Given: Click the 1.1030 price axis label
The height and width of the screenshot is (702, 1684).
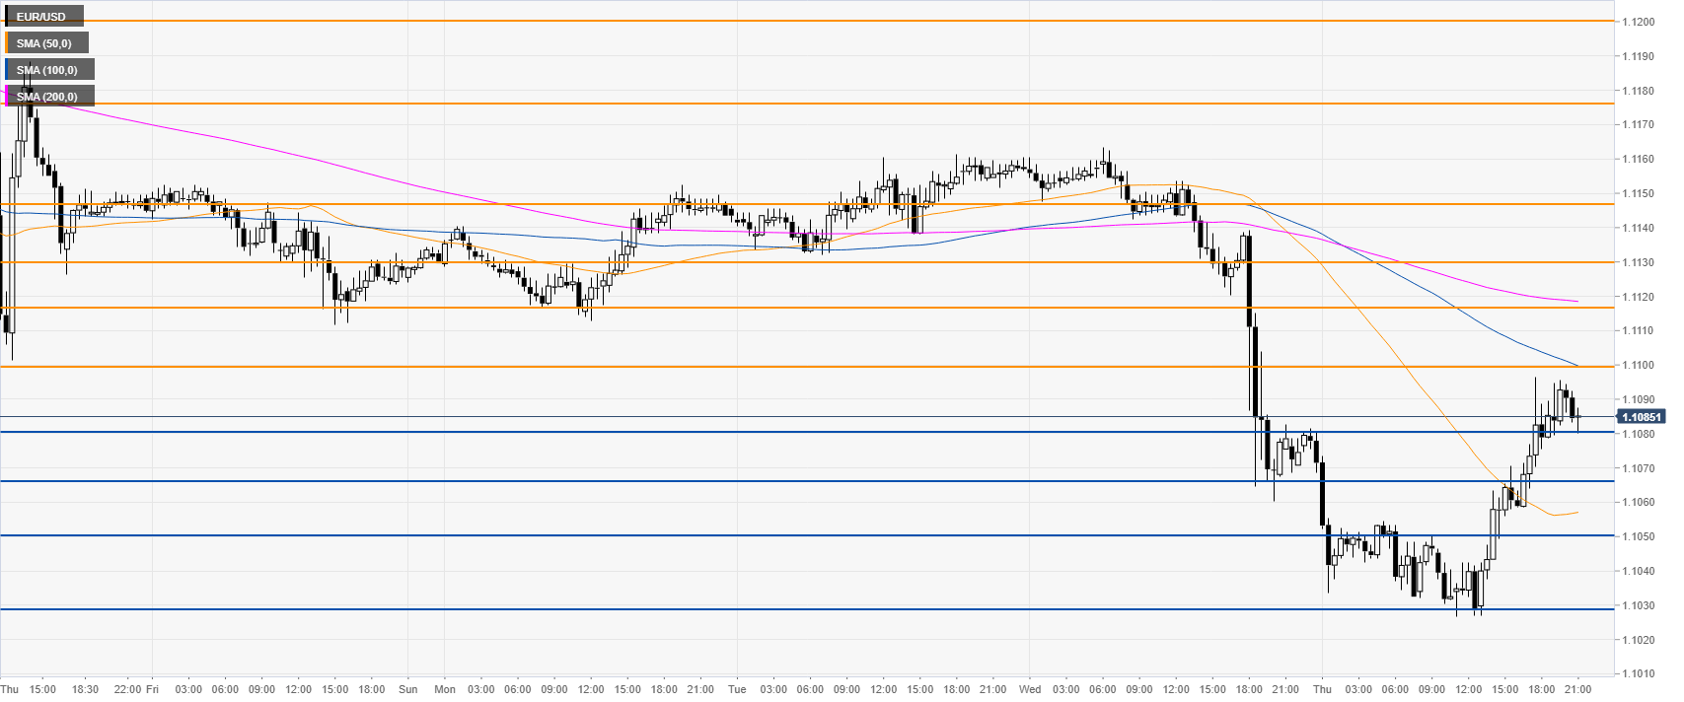Looking at the screenshot, I should tap(1638, 605).
